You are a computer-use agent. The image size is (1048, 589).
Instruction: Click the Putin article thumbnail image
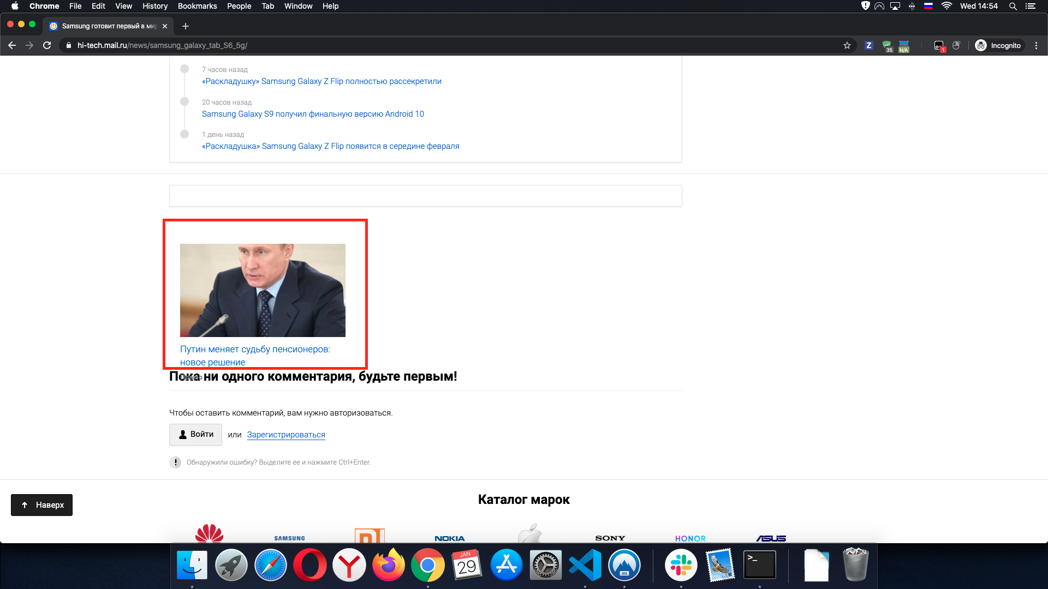click(x=263, y=290)
